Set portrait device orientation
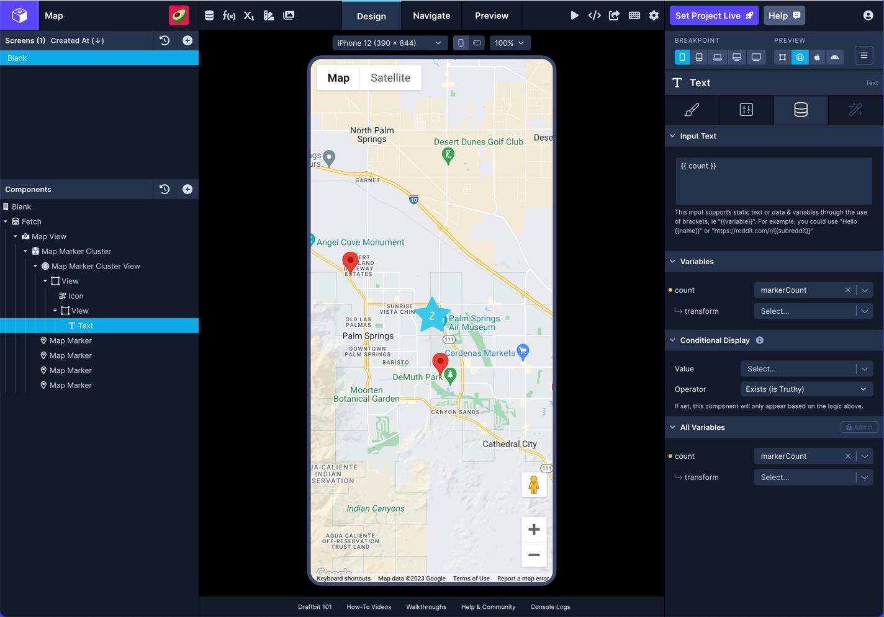The height and width of the screenshot is (617, 884). pos(461,43)
